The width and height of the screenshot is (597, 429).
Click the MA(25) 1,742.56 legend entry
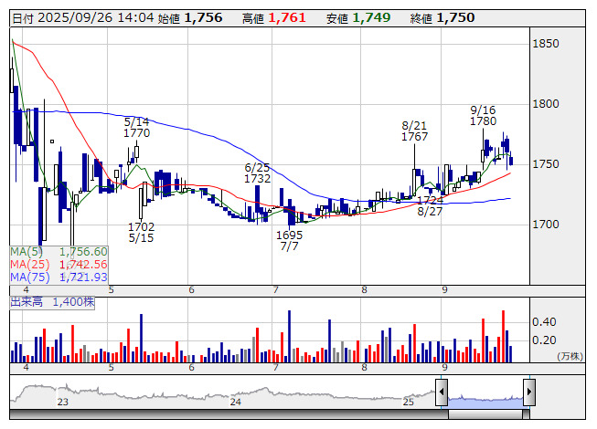pyautogui.click(x=59, y=265)
